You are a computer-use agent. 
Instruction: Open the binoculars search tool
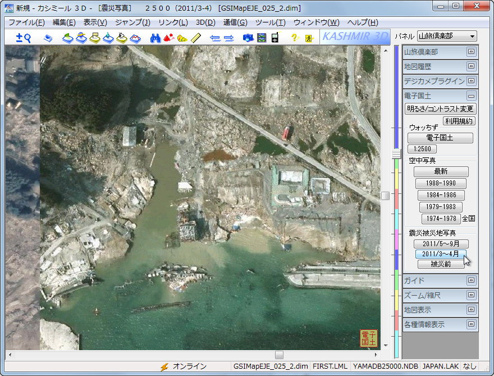click(156, 37)
